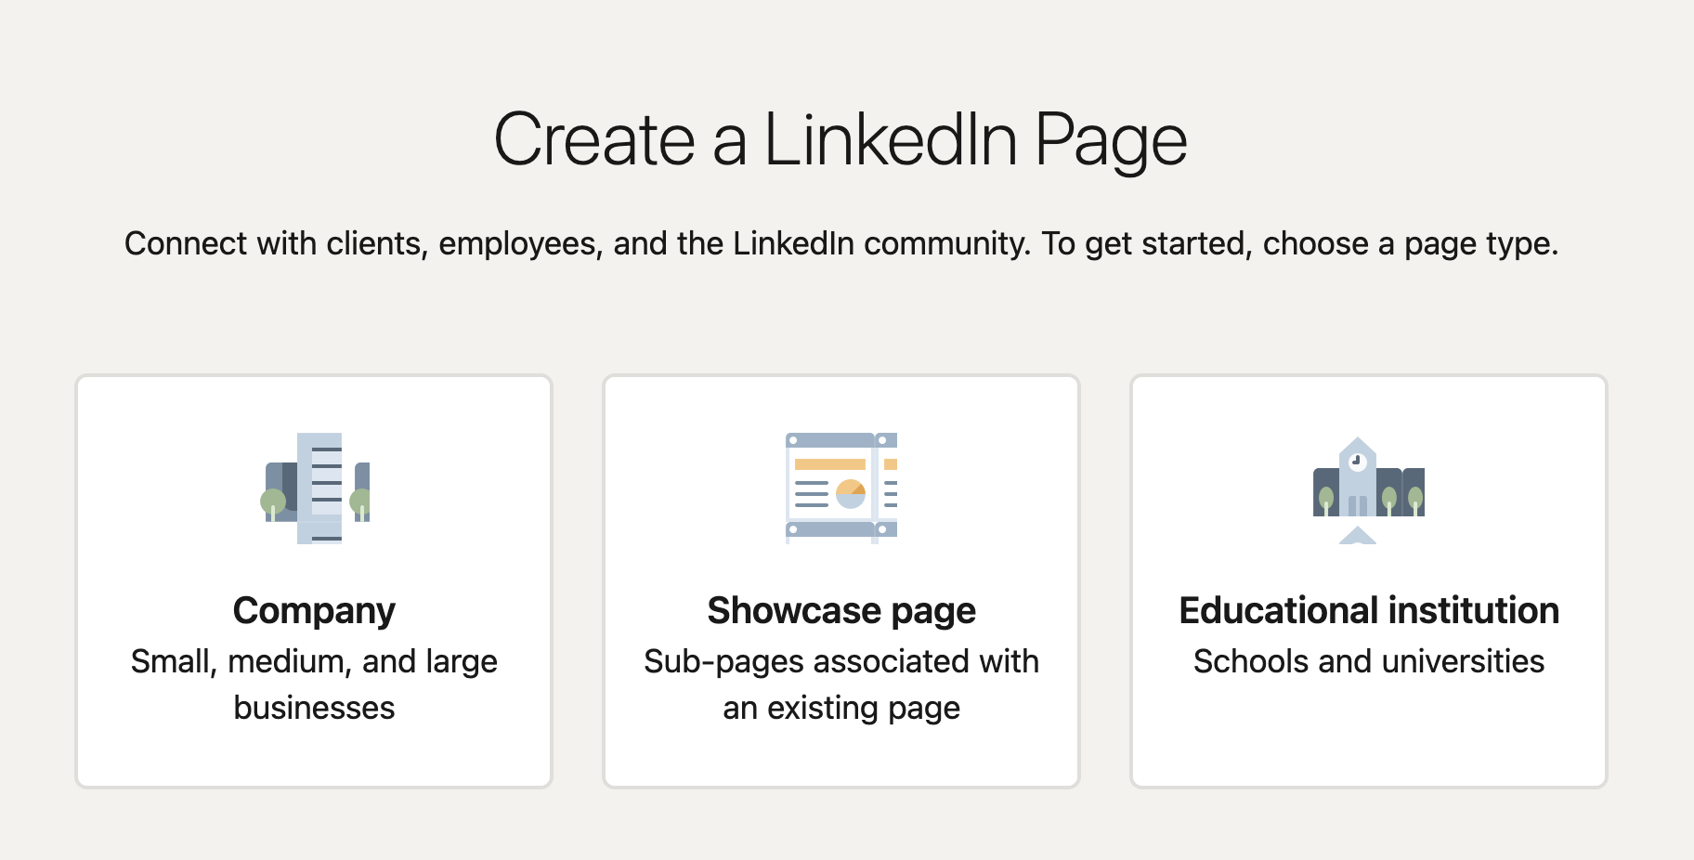Screen dimensions: 1694x860
Task: Click the triangle below the school building icon
Action: (1358, 536)
